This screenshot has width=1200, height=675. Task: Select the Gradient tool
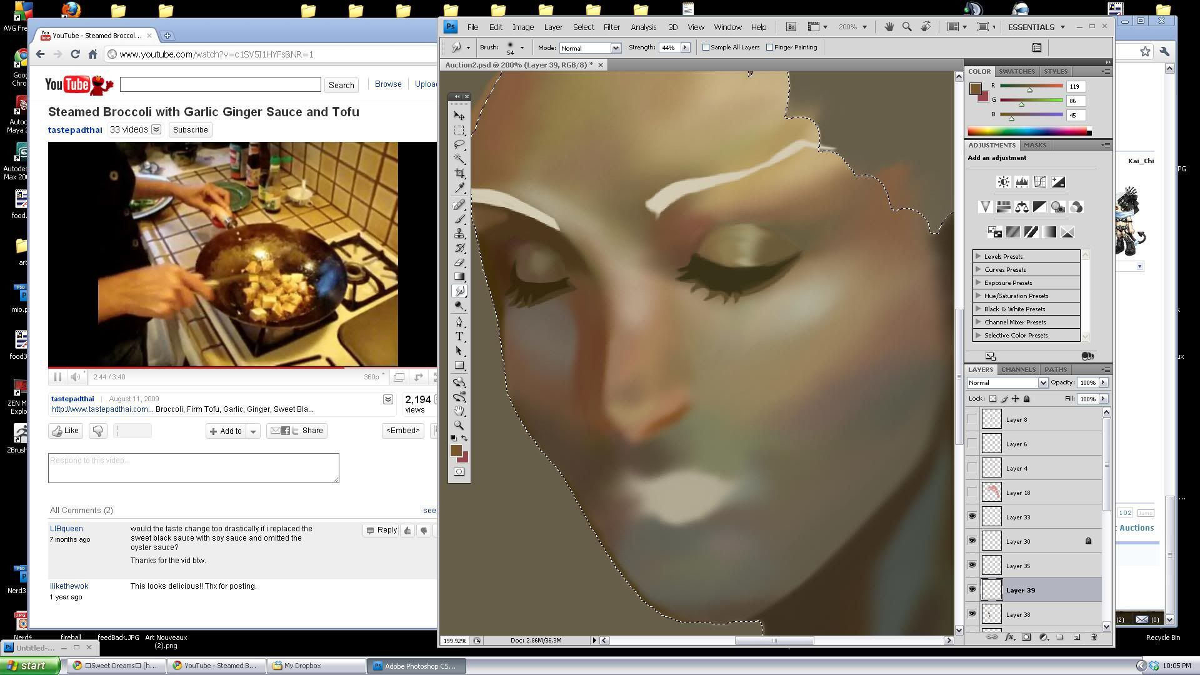click(459, 276)
